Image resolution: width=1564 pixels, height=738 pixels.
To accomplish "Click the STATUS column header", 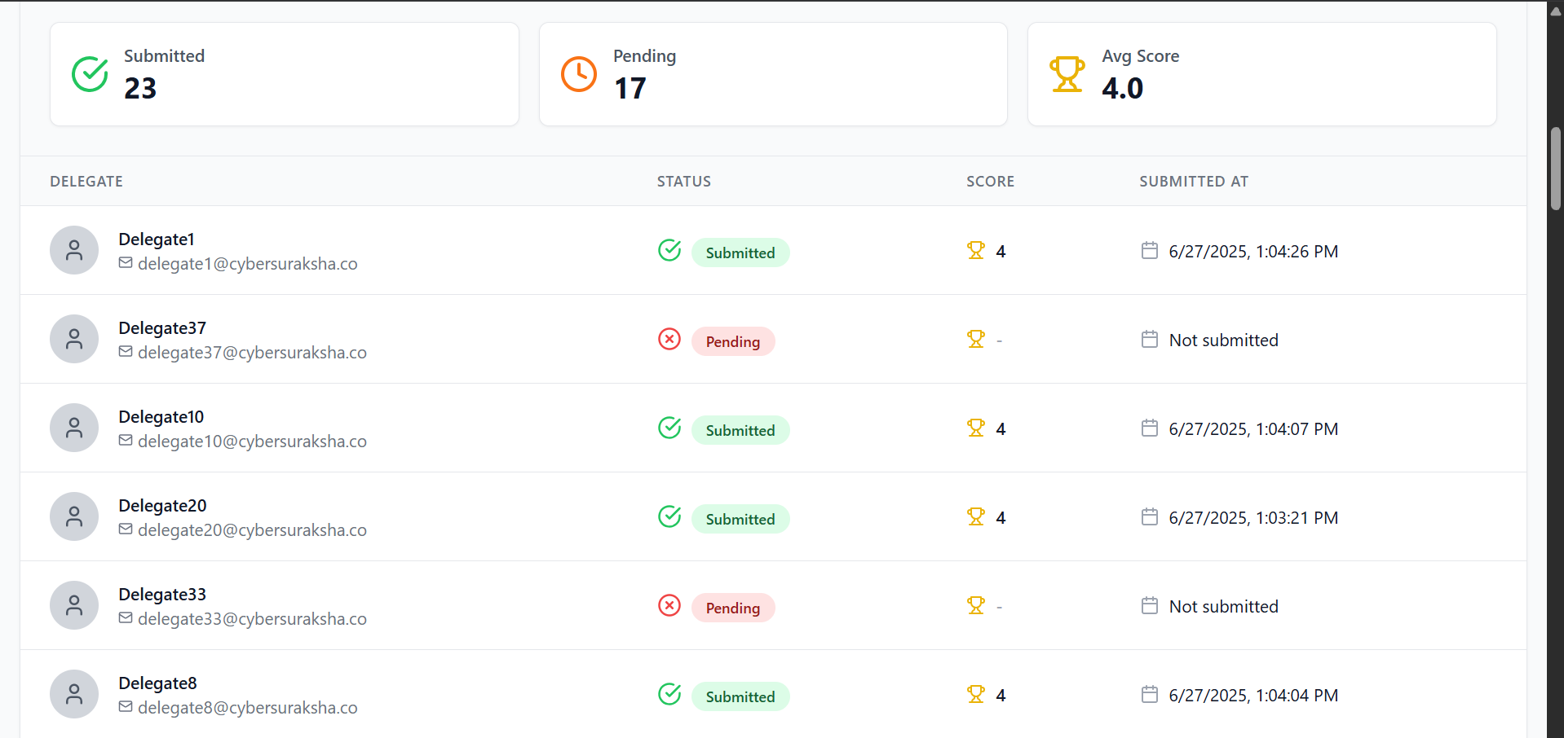I will pyautogui.click(x=684, y=182).
